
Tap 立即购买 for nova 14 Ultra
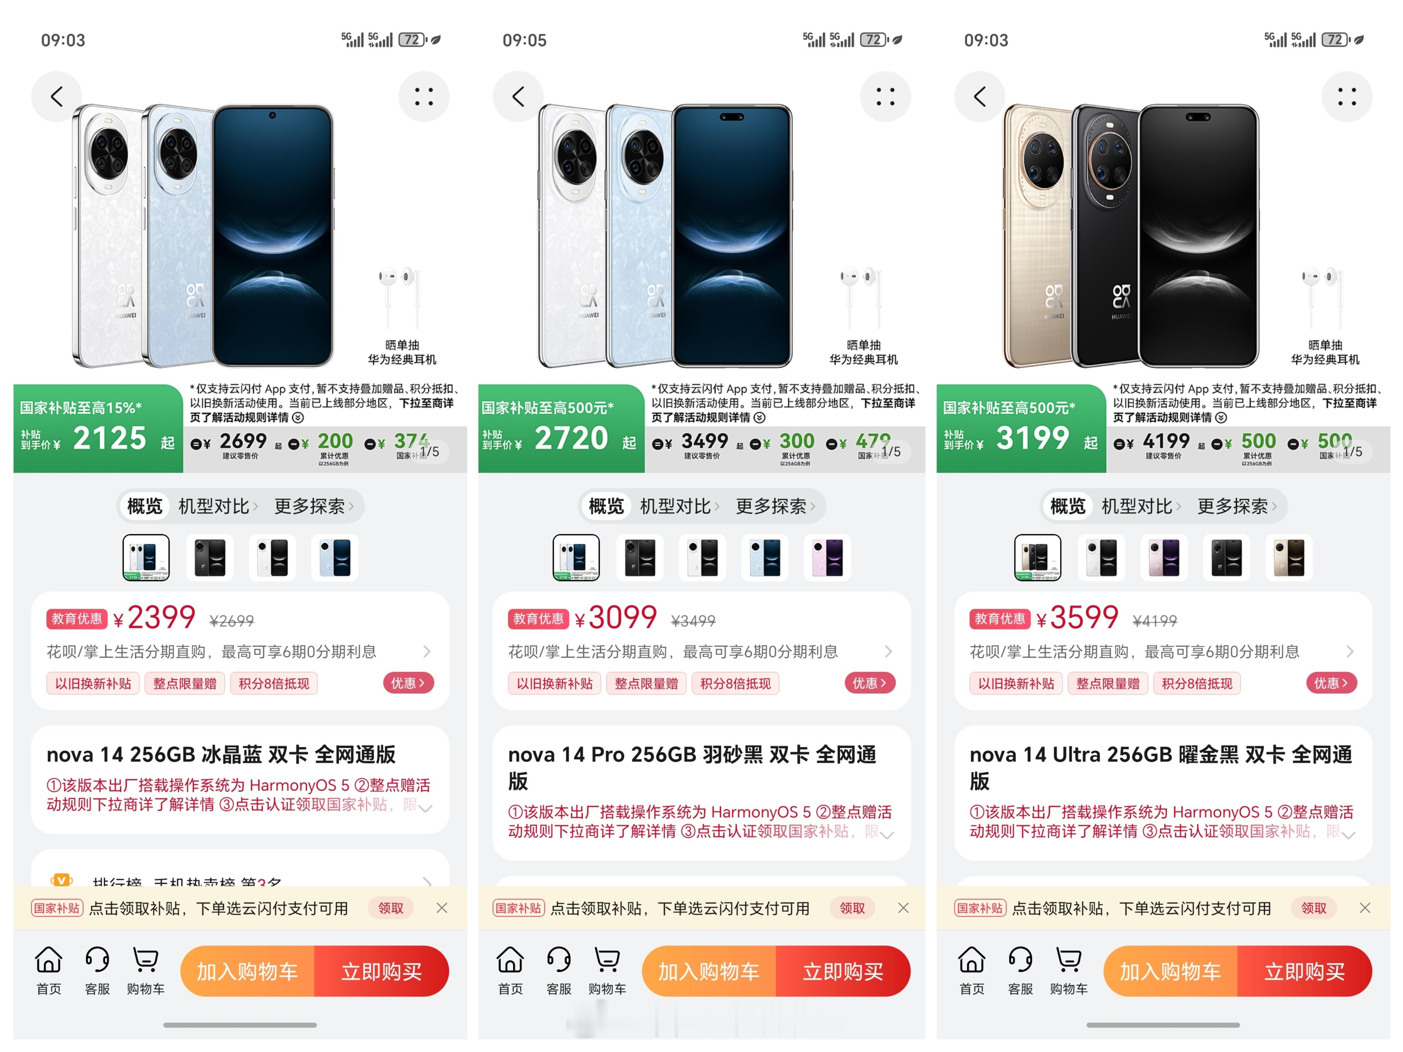point(1304,971)
